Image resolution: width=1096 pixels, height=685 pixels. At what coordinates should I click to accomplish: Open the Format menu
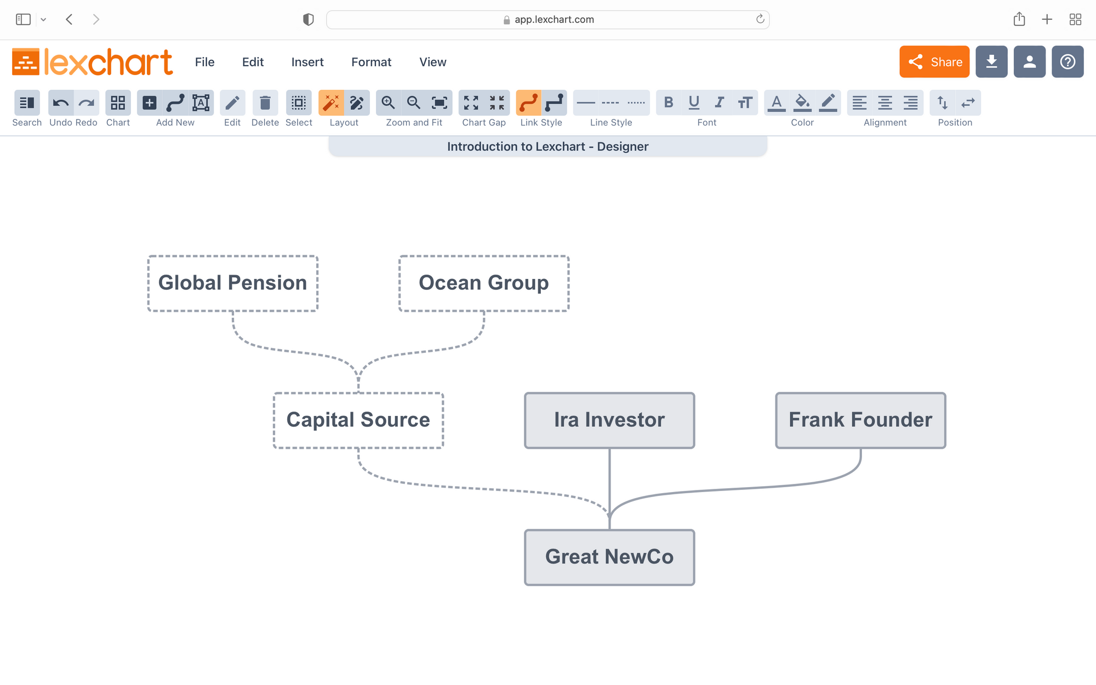[x=371, y=61]
